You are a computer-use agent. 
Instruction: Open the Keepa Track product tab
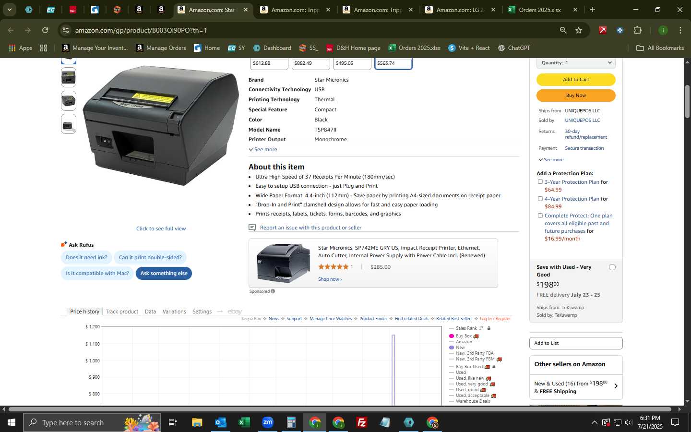point(122,312)
